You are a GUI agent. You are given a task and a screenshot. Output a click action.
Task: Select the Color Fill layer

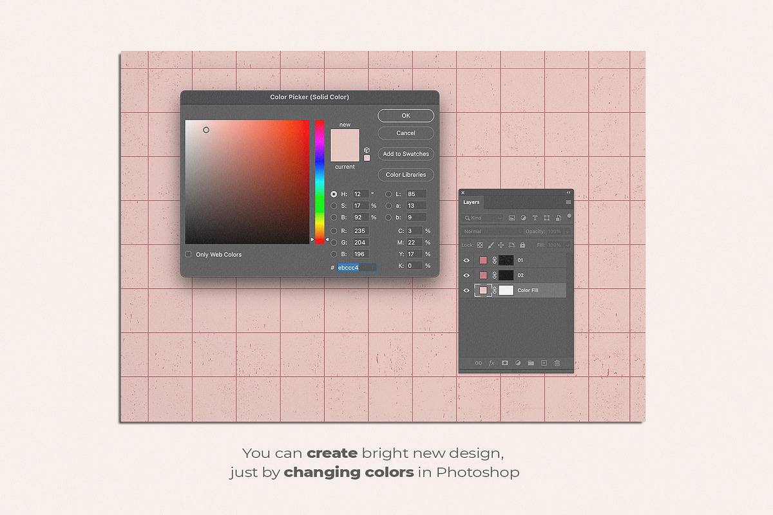pyautogui.click(x=528, y=290)
